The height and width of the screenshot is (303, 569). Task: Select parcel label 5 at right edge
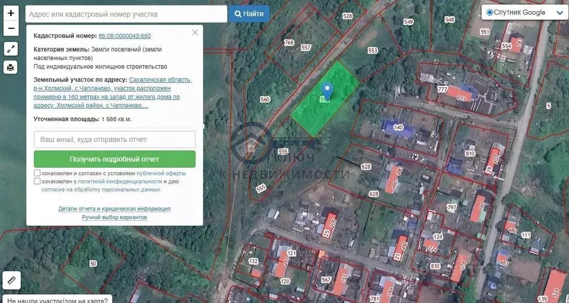[548, 106]
